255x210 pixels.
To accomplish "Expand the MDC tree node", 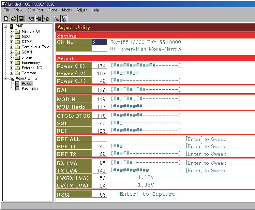I will coord(11,37).
